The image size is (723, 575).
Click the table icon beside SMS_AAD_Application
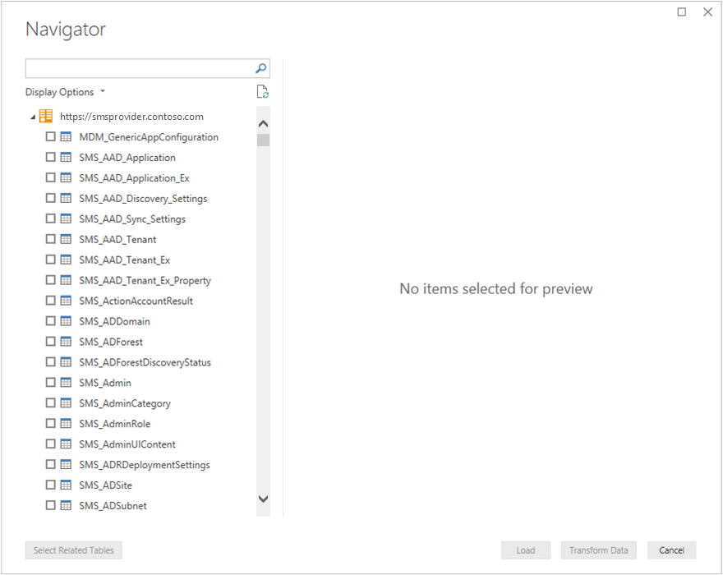pos(64,157)
